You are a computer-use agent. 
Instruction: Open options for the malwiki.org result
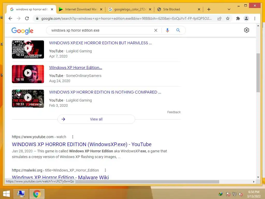click(x=105, y=170)
